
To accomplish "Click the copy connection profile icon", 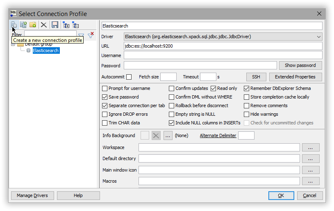I will (x=23, y=25).
